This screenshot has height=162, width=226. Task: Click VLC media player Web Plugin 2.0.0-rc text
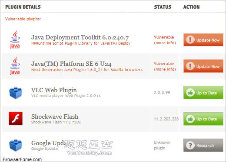point(66,96)
